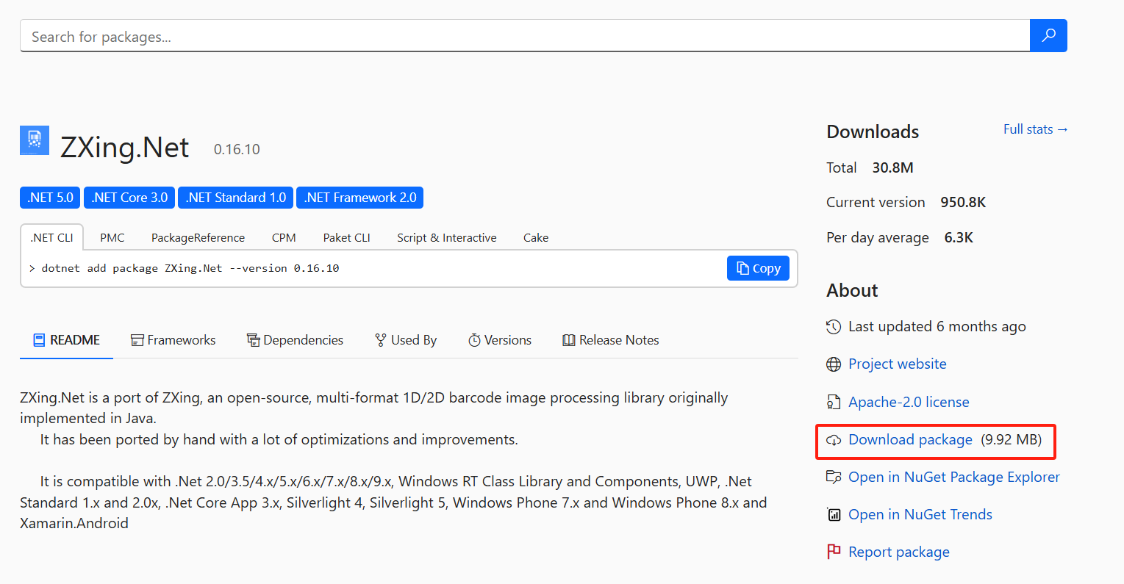
Task: Click the clock history icon beside Last updated
Action: [x=834, y=327]
